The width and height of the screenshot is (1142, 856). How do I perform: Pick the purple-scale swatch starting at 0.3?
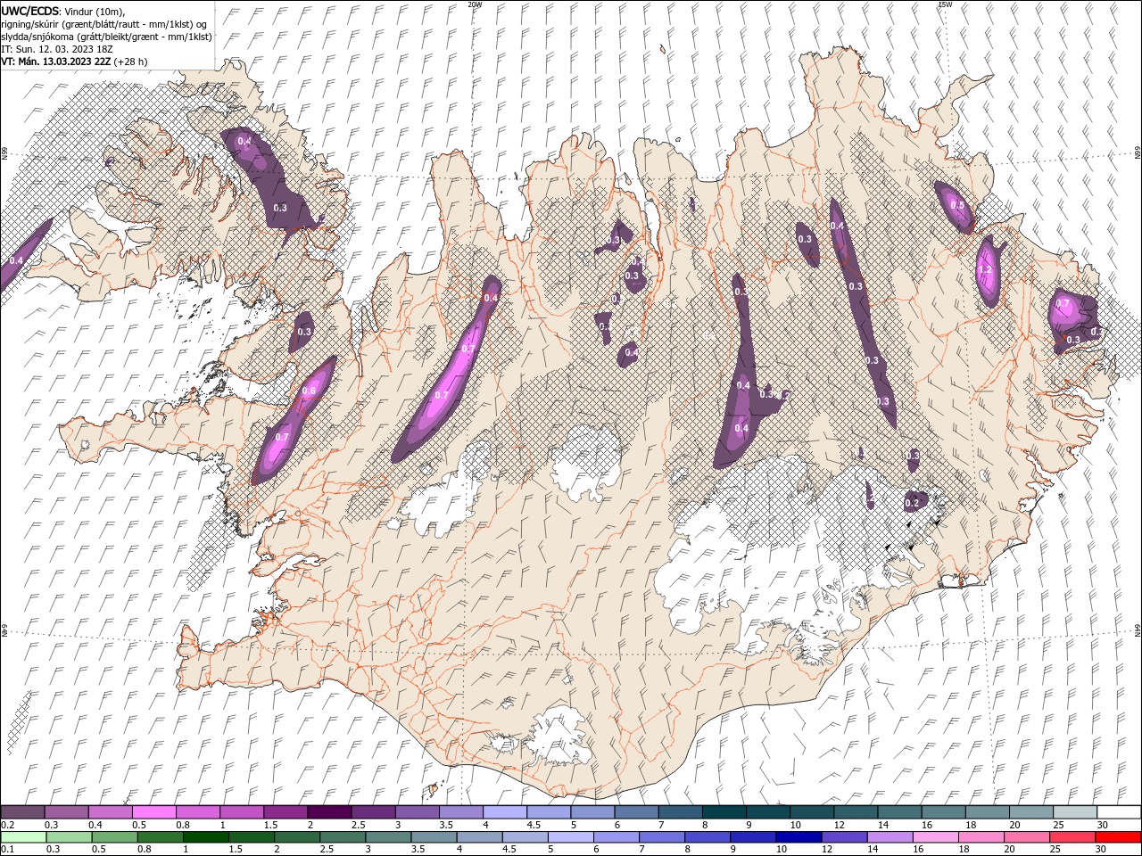pos(67,812)
